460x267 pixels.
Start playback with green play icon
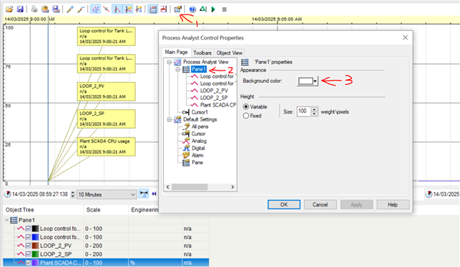pyautogui.click(x=213, y=9)
